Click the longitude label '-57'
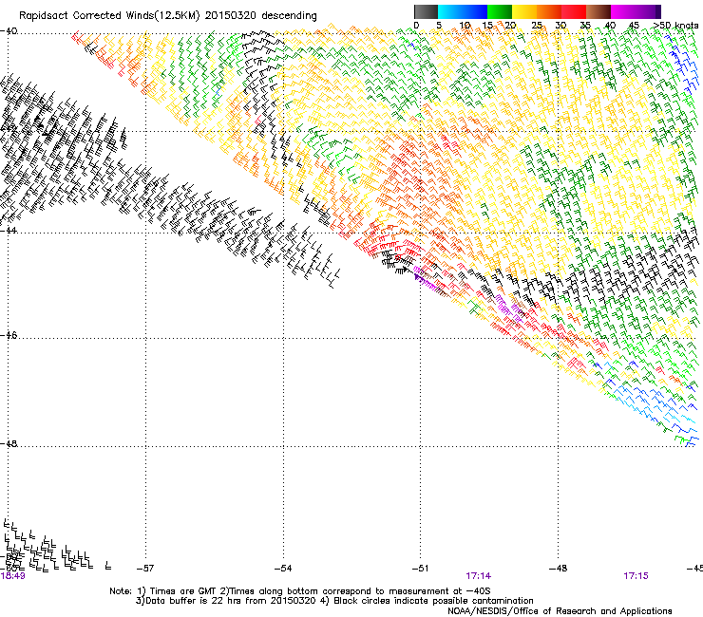 [x=144, y=569]
